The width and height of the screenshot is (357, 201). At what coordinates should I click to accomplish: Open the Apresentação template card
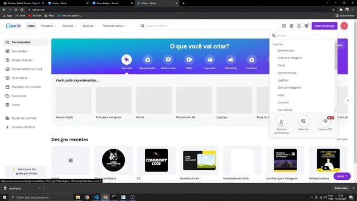click(74, 100)
